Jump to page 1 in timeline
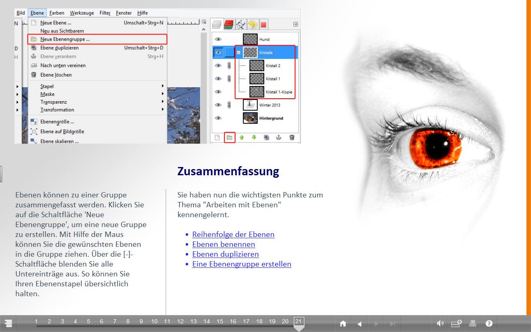The width and height of the screenshot is (531, 332). [36, 321]
